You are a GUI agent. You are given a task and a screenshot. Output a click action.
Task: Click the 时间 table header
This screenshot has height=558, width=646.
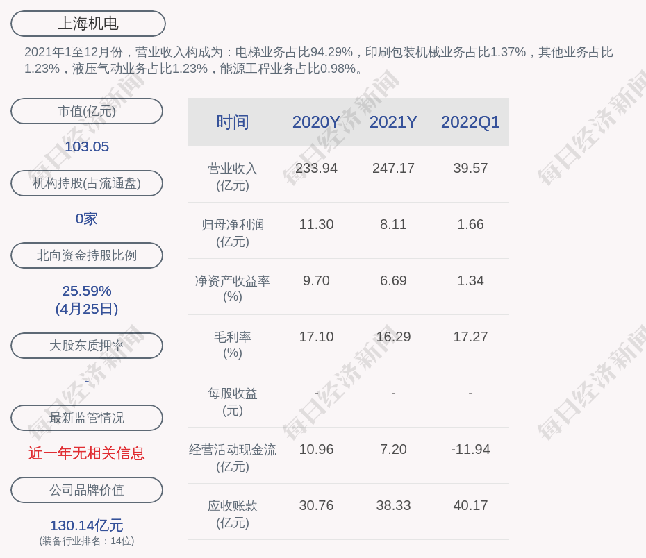click(x=233, y=122)
